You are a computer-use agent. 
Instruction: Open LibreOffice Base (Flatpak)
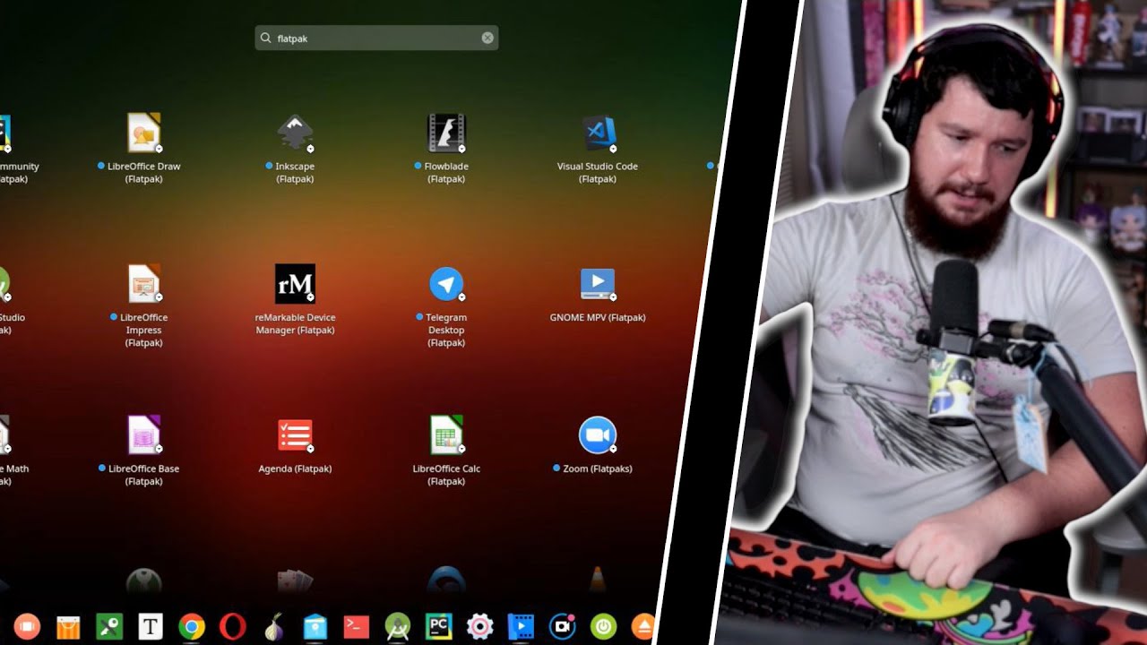pyautogui.click(x=143, y=435)
